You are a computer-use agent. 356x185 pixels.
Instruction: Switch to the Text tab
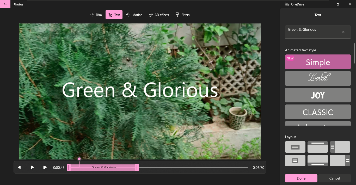(114, 15)
